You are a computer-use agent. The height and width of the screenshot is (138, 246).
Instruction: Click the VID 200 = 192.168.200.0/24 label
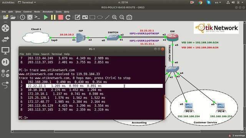click(200, 48)
